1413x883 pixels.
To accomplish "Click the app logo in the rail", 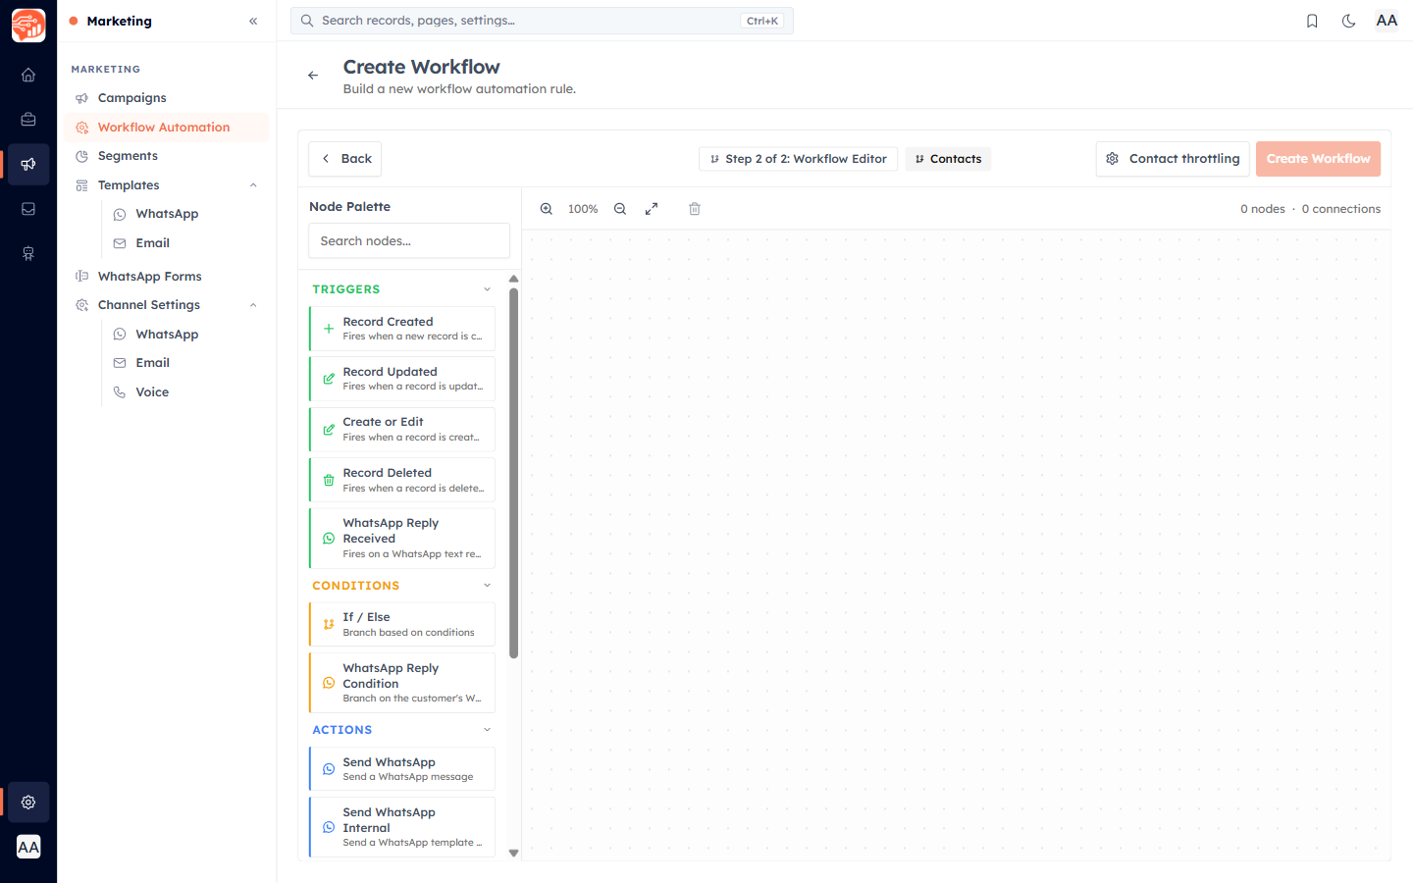I will click(28, 26).
